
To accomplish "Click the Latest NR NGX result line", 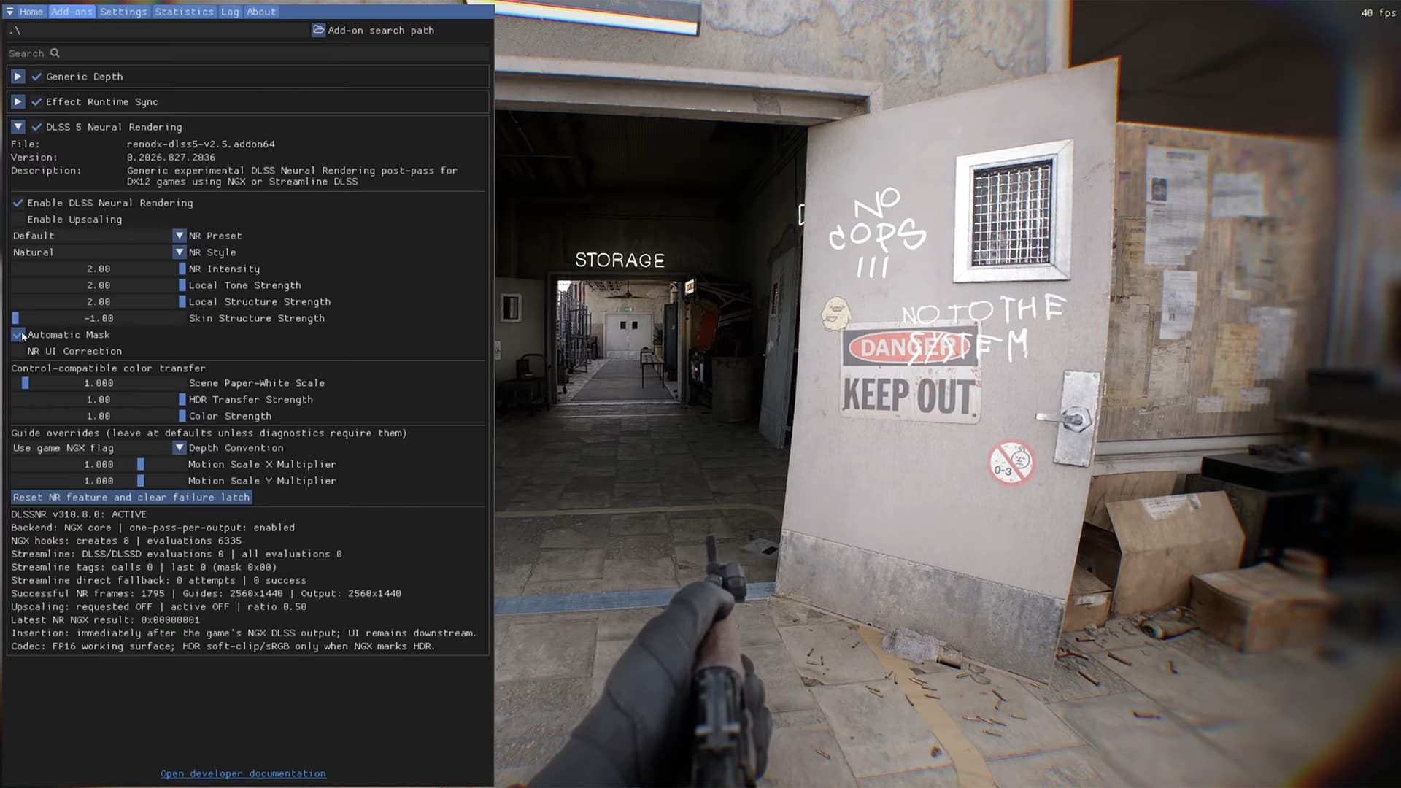I will click(105, 620).
